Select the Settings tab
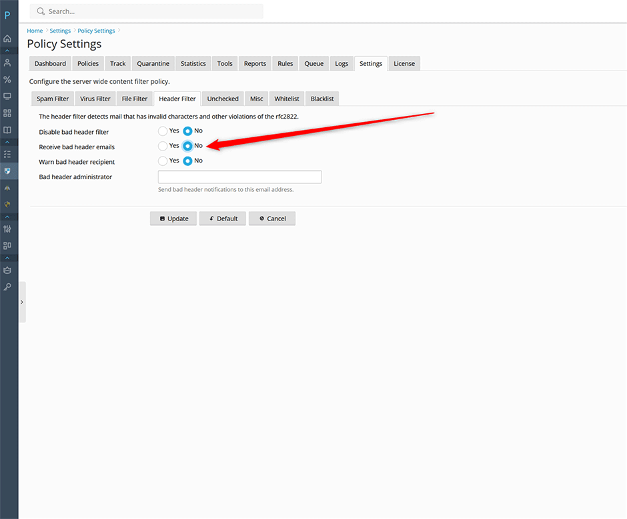 coord(371,63)
